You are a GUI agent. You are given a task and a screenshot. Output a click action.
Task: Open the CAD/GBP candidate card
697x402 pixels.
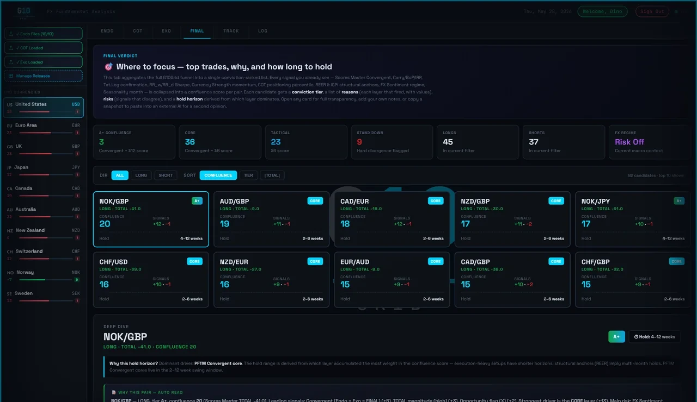coord(512,280)
